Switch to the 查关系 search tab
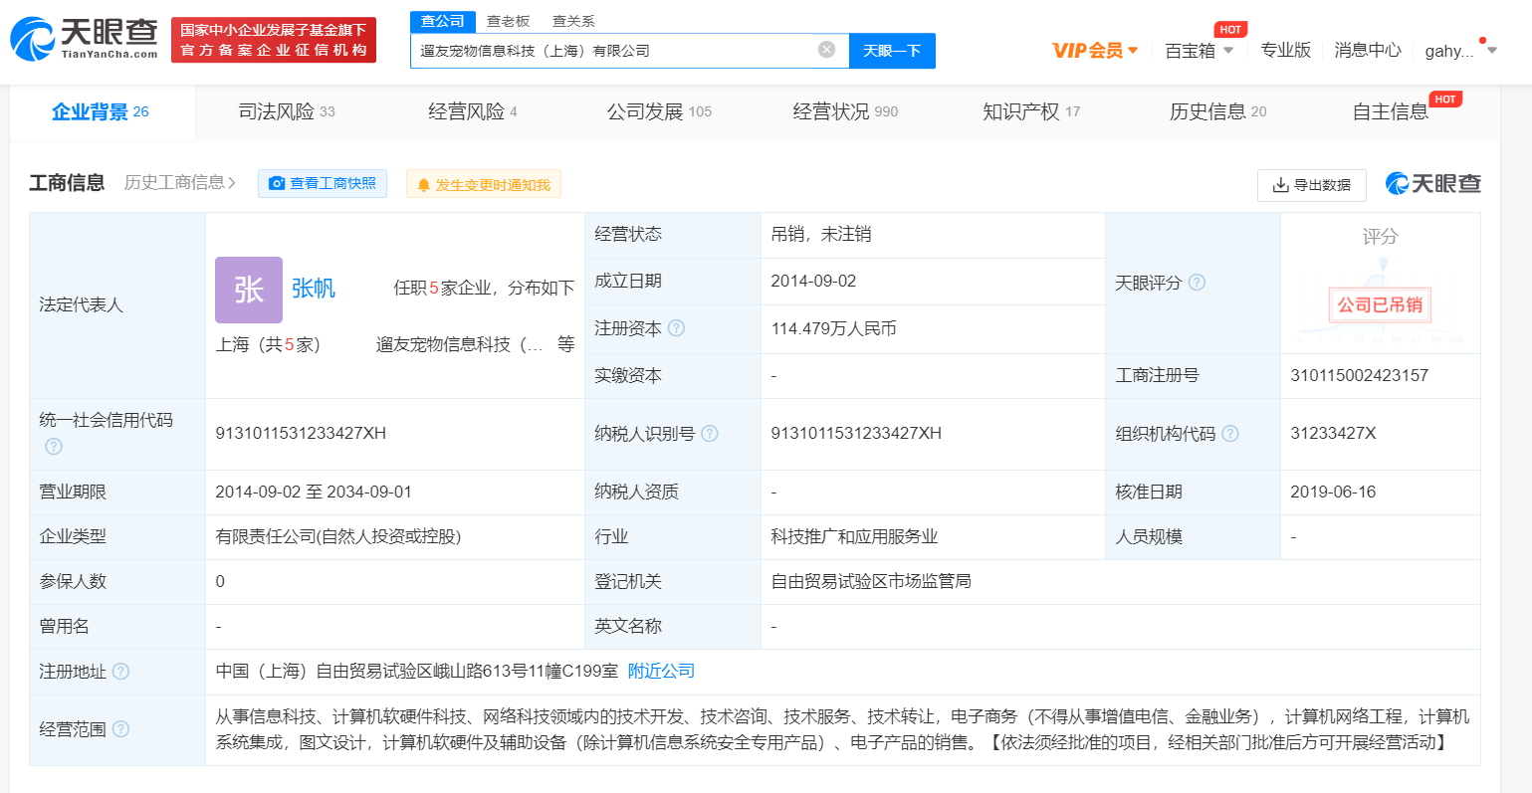This screenshot has width=1532, height=793. tap(573, 21)
